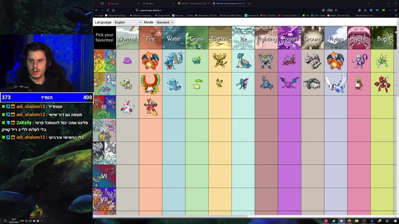Switch to the YouTube browser tab
The height and width of the screenshot is (224, 399).
(x=123, y=3)
